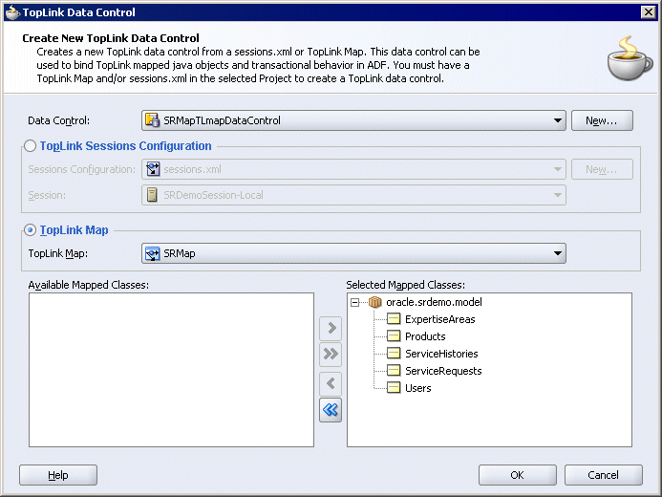Screen dimensions: 662x497
Task: Click the ExpertiseAreas class icon
Action: click(x=394, y=319)
